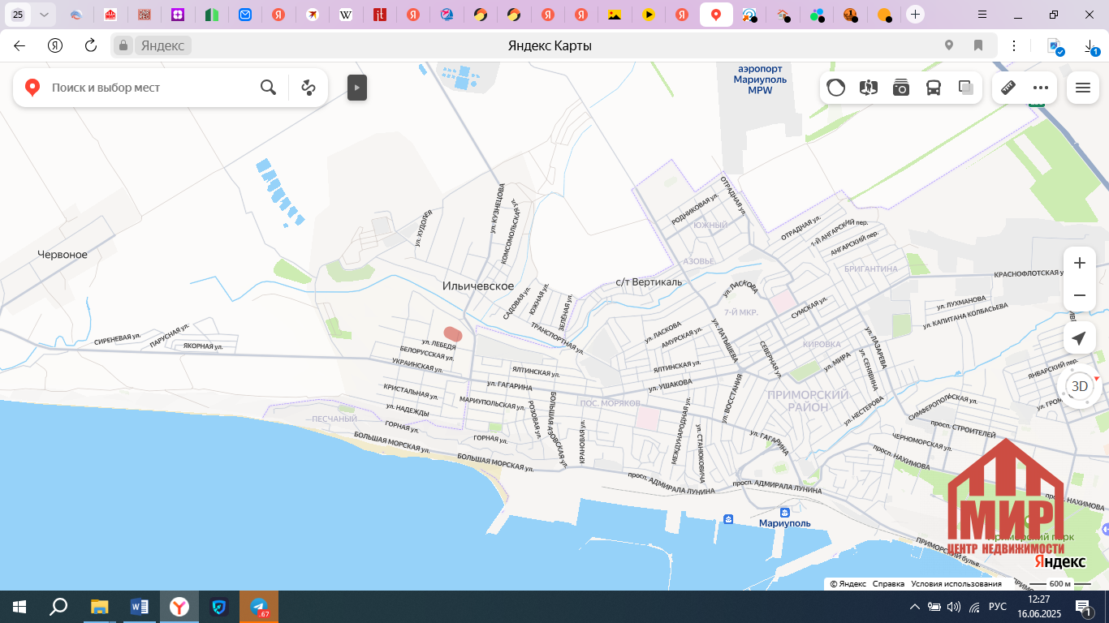Open Windows Start menu
This screenshot has height=623, width=1109.
pos(19,606)
